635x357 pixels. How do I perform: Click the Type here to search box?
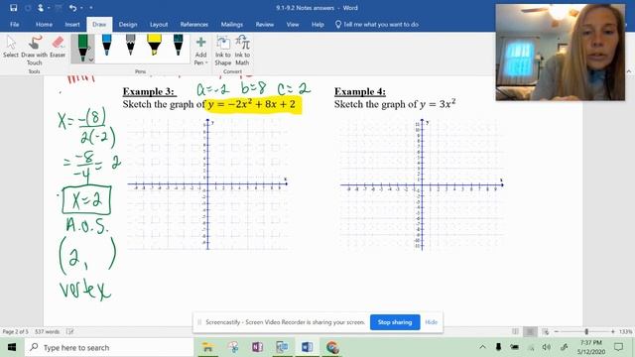109,347
